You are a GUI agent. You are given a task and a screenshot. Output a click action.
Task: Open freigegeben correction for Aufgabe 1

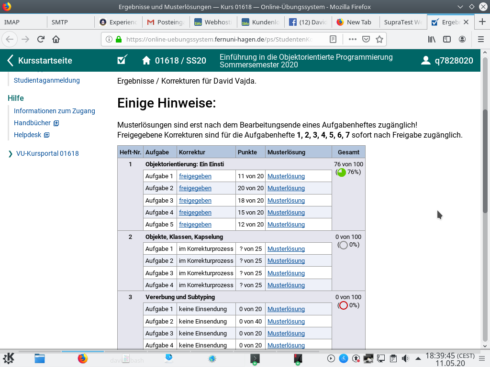coord(195,176)
